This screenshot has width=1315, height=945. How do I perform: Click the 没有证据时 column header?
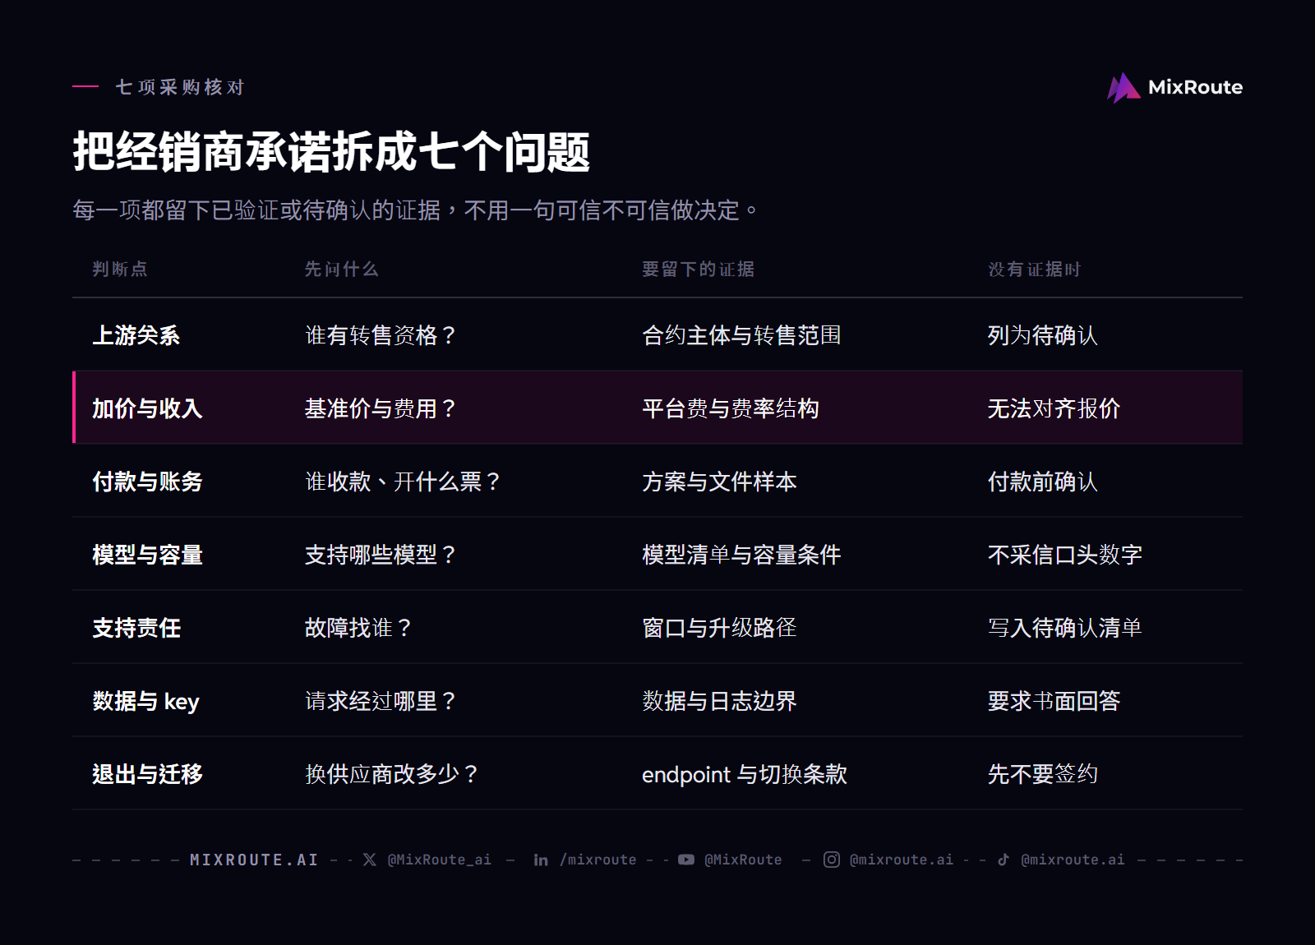pyautogui.click(x=1034, y=269)
